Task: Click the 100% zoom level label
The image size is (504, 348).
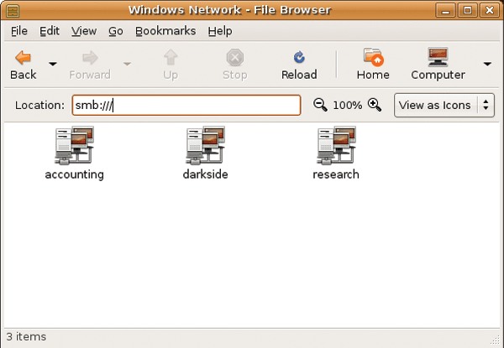Action: (347, 106)
